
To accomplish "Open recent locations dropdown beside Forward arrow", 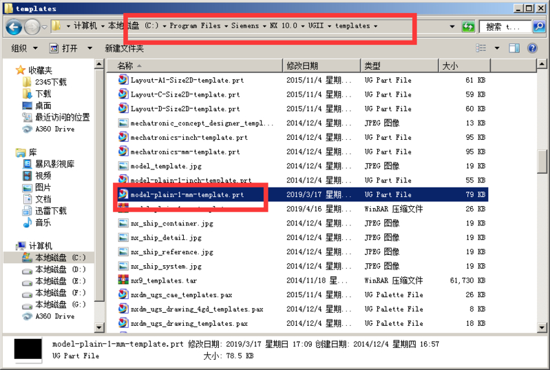I will pos(45,27).
